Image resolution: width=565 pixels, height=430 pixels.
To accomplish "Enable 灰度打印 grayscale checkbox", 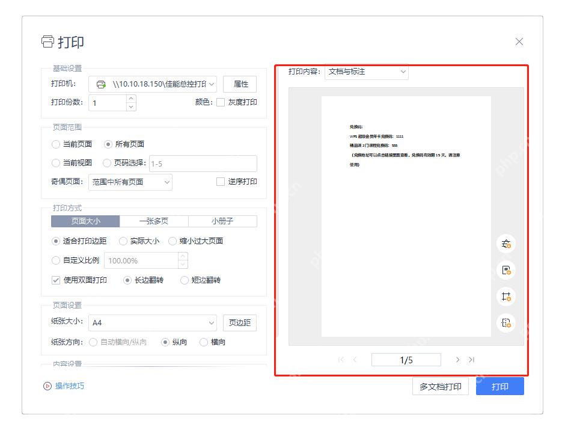I will (221, 102).
